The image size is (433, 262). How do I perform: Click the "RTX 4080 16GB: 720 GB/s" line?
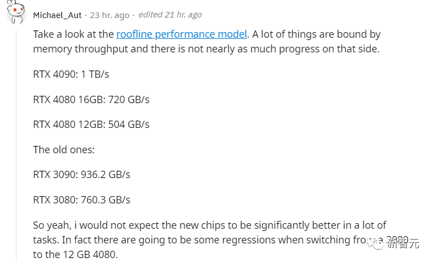(x=91, y=99)
